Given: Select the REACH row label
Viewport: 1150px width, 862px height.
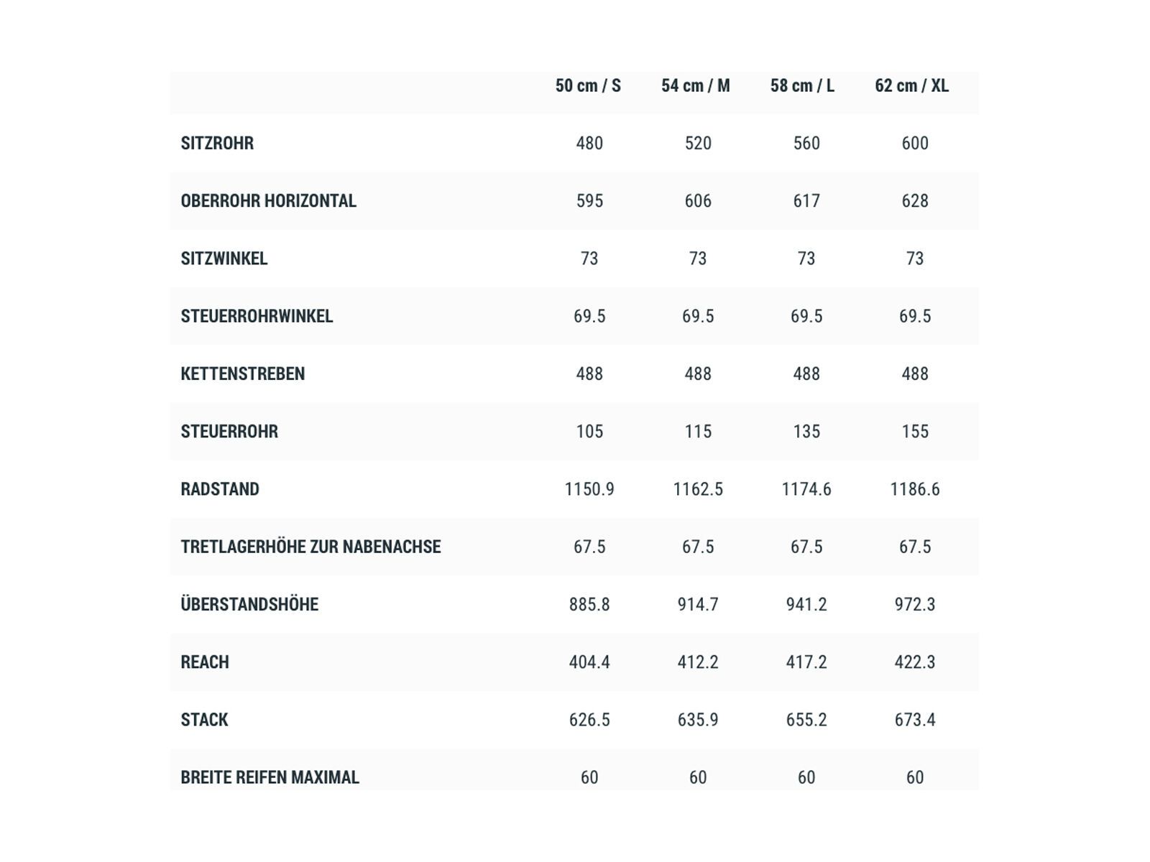Looking at the screenshot, I should [205, 662].
